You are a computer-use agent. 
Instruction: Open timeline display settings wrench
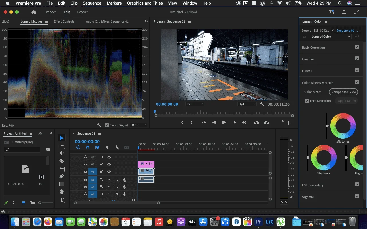pos(117,147)
